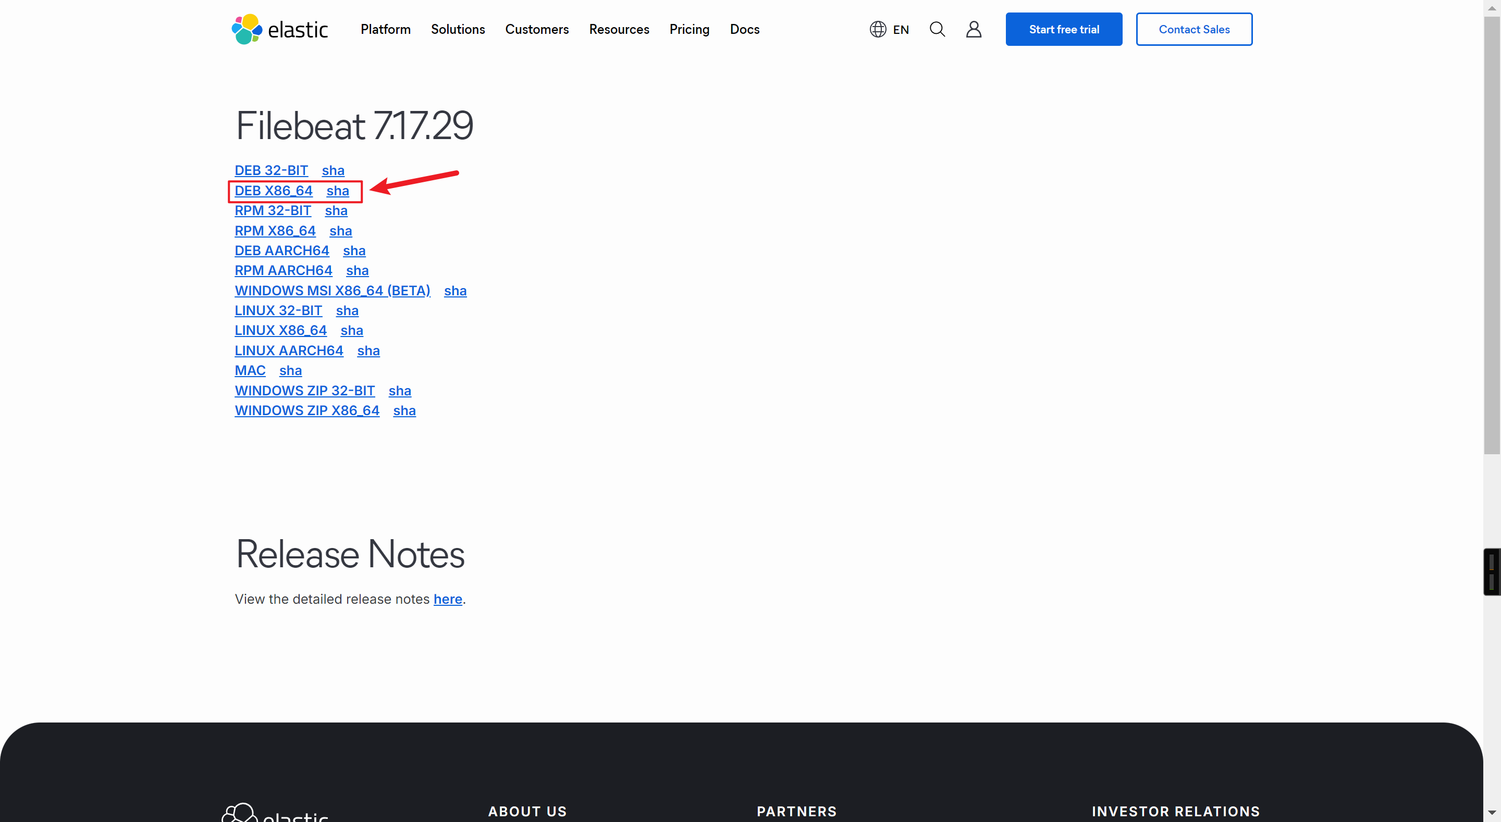This screenshot has height=822, width=1501.
Task: Open sha link for RPM 32-BIT
Action: tap(336, 211)
